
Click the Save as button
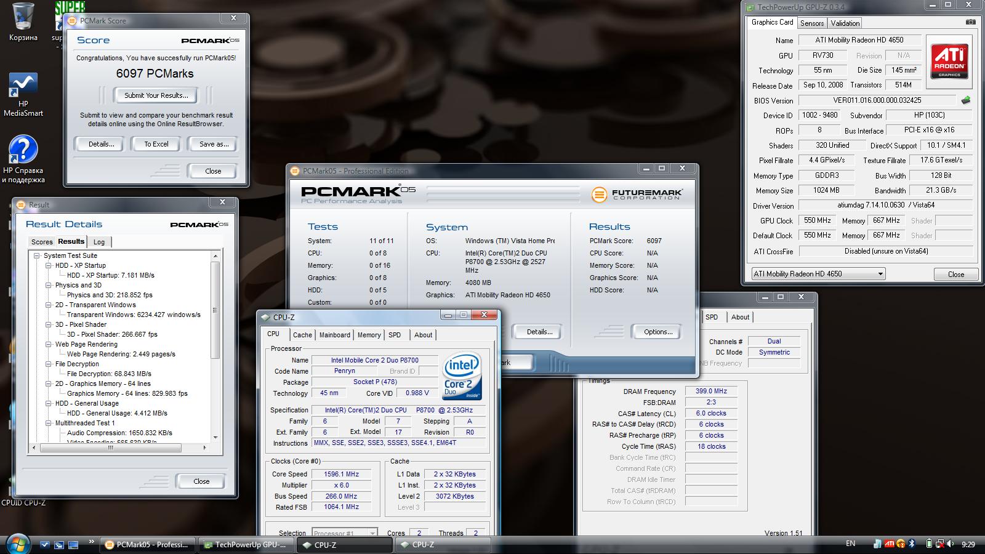[214, 144]
